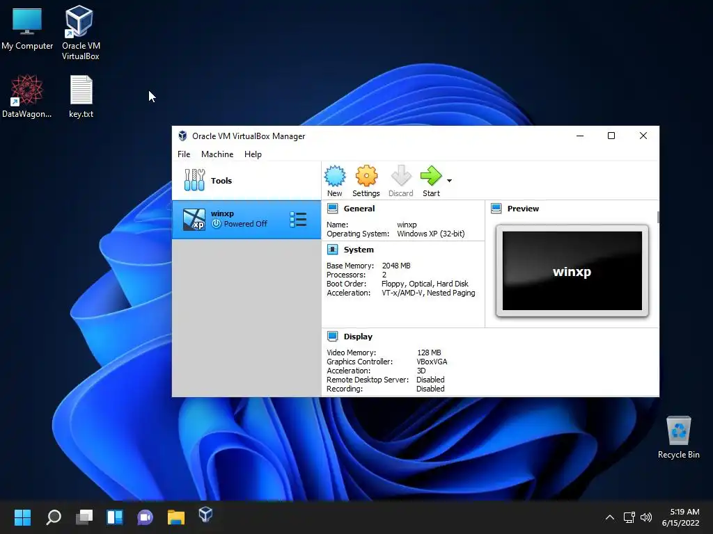Screen dimensions: 713x534
Task: Click the General section monitor icon
Action: pyautogui.click(x=332, y=209)
